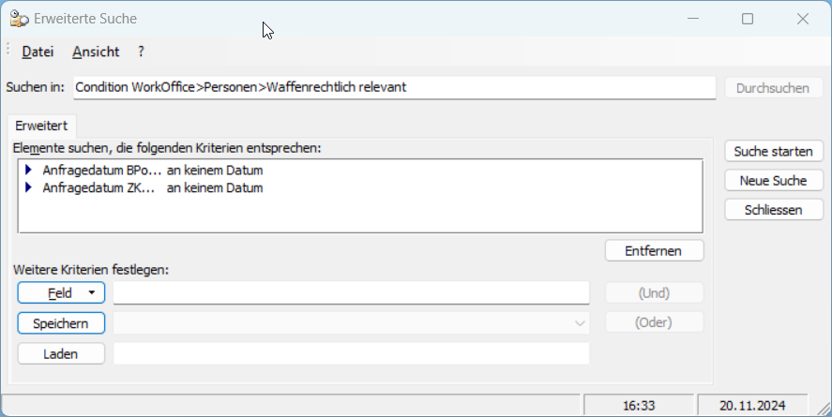Click the Erweiterte Suche title bar icon
This screenshot has height=417, width=832.
18,19
